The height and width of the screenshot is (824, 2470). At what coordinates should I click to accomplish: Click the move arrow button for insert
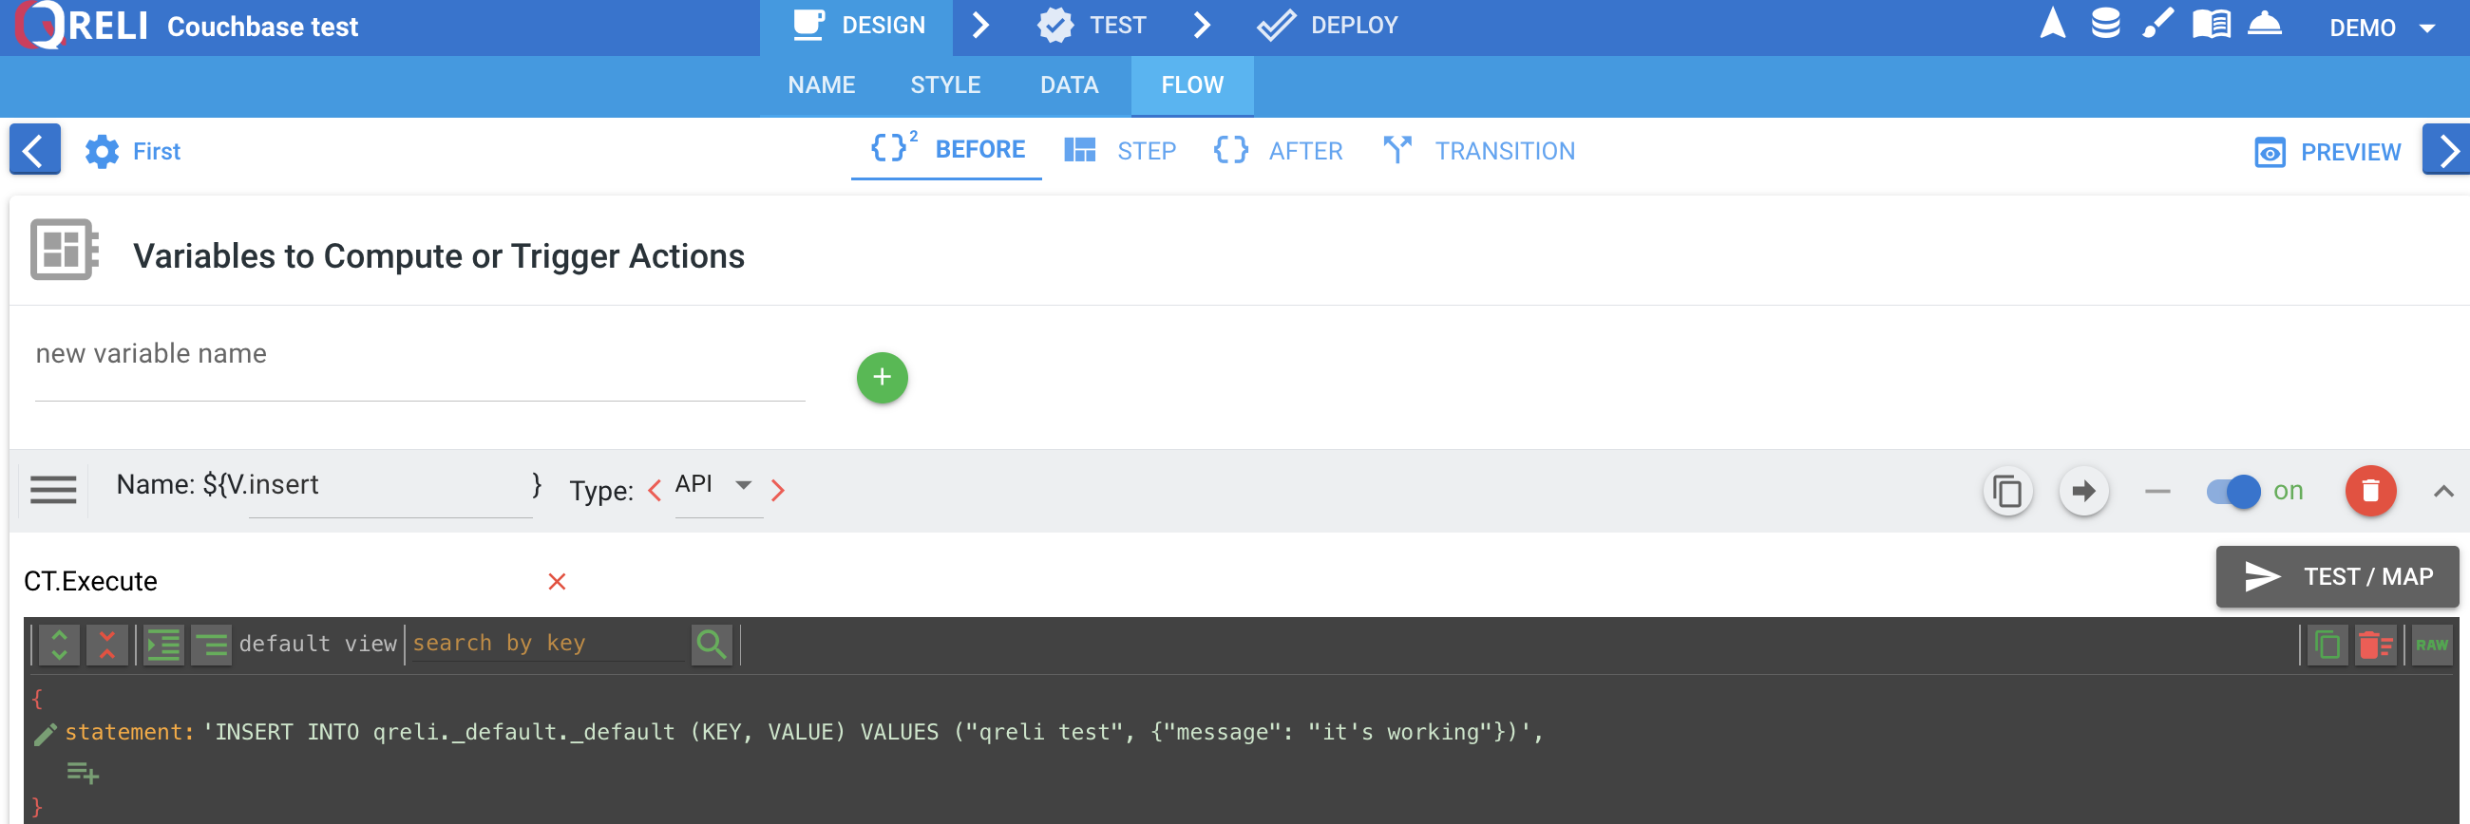pos(2083,492)
